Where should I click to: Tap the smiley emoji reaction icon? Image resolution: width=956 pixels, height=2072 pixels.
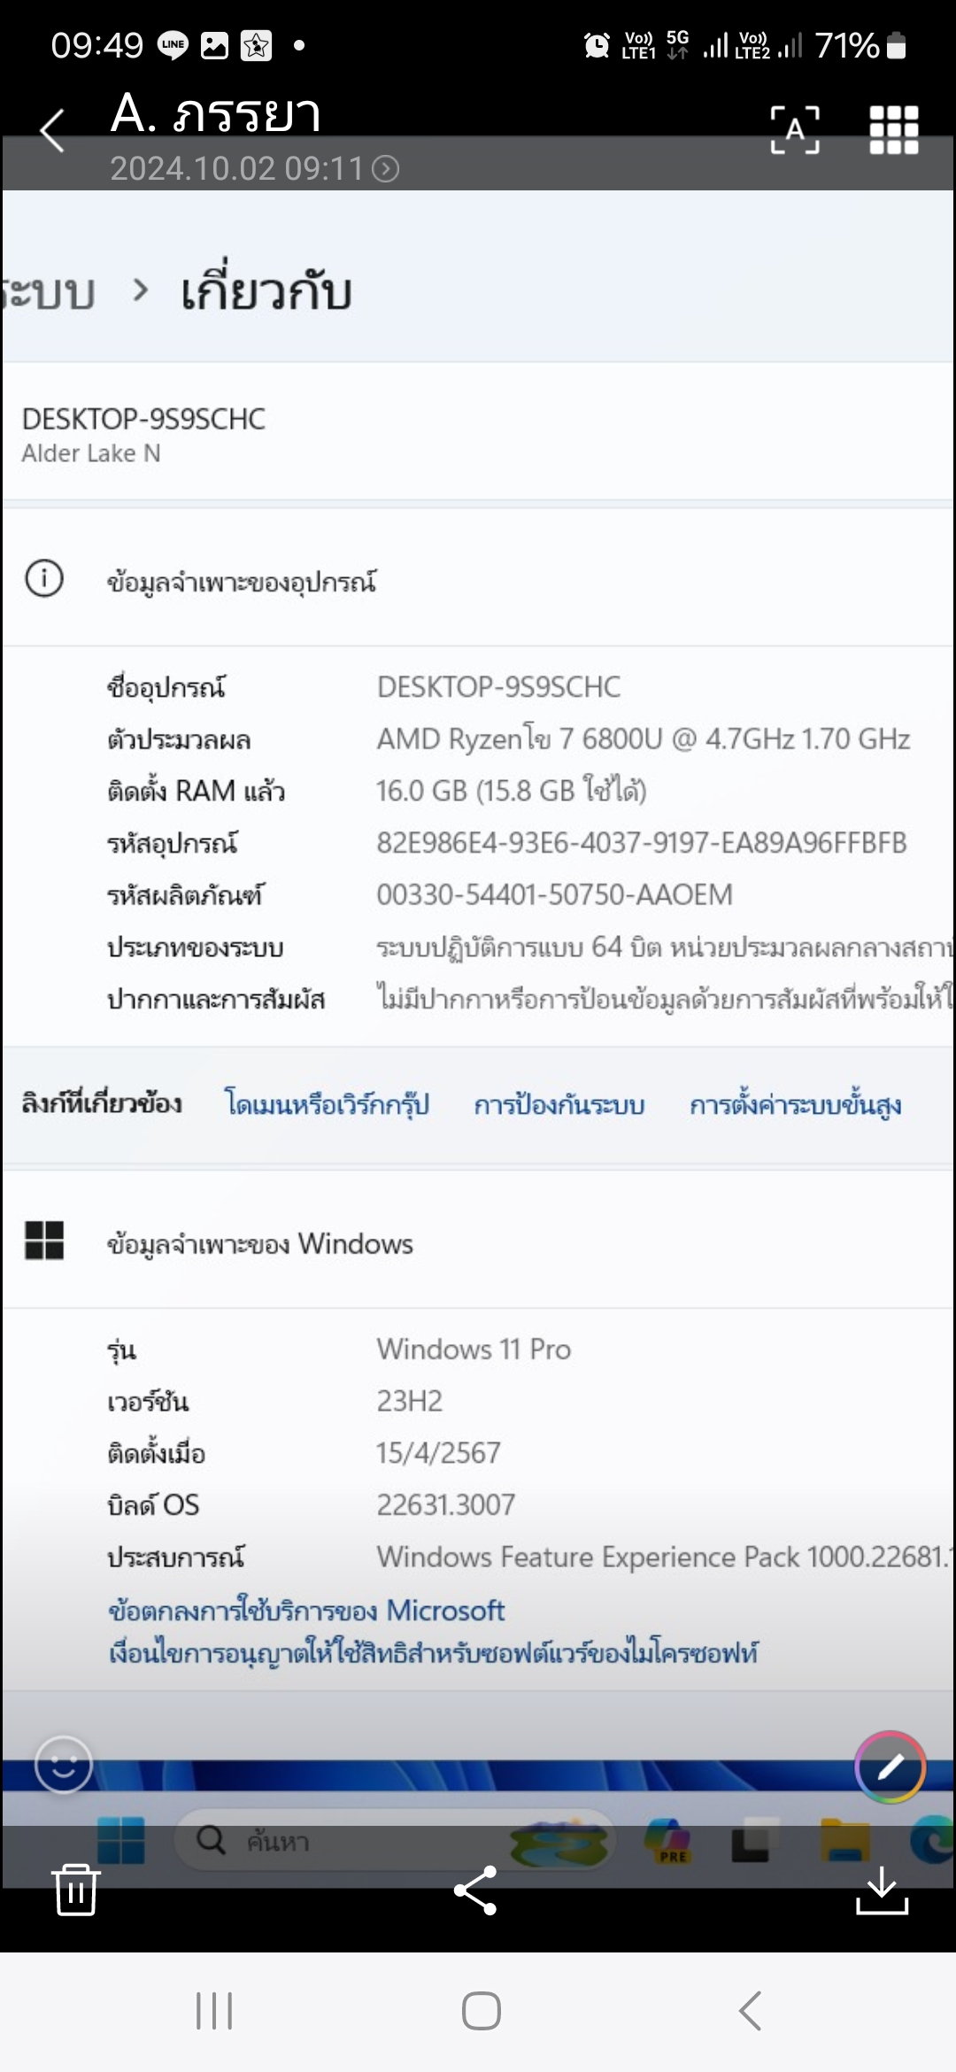(63, 1764)
